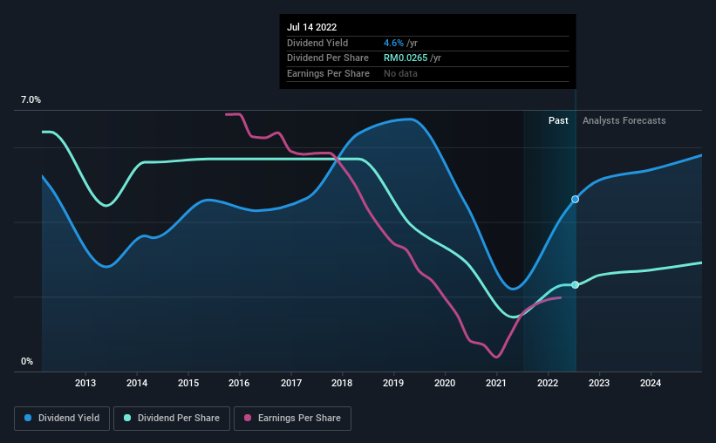
Task: Click the 7.0% y-axis label
Action: tap(31, 99)
